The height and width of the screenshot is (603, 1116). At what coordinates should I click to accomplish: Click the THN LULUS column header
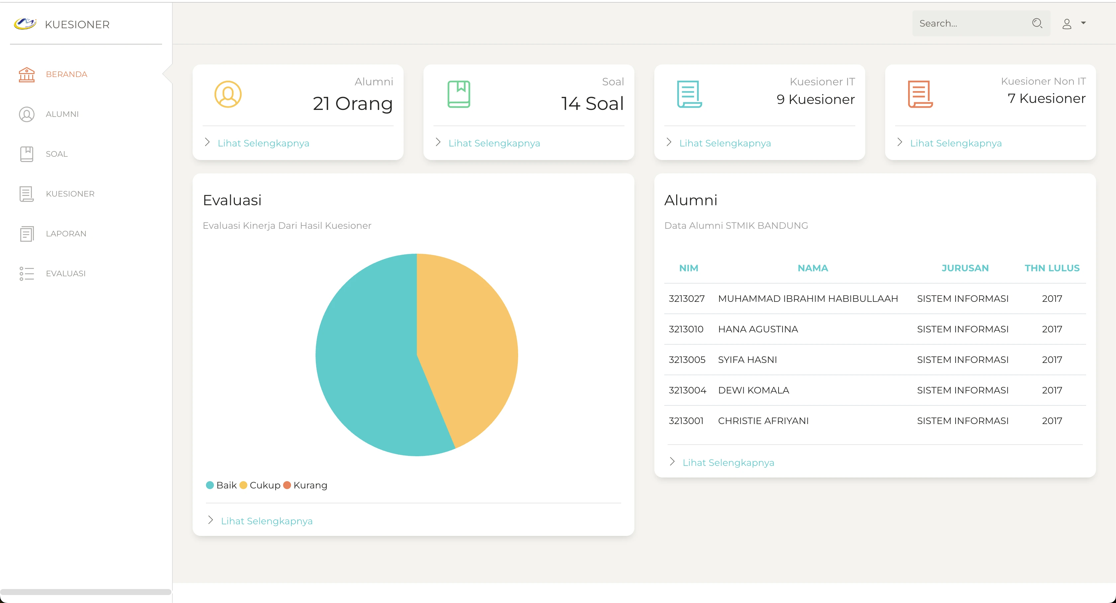tap(1052, 268)
